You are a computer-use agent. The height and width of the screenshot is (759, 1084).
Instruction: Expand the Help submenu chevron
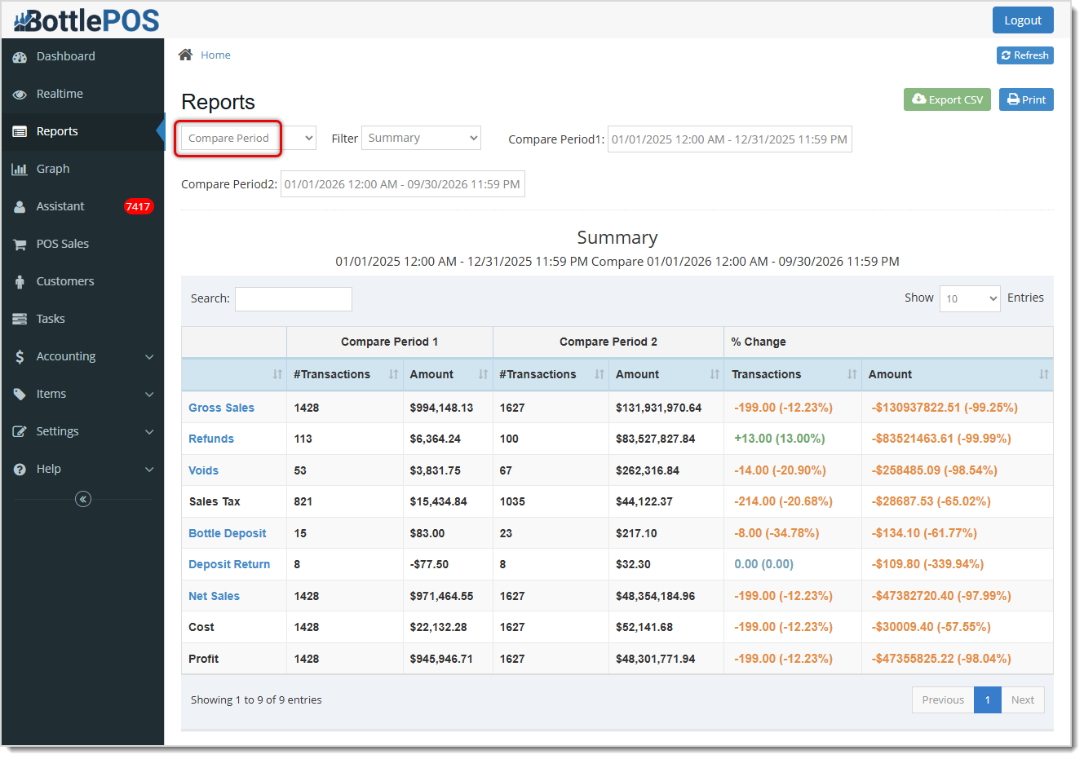pyautogui.click(x=149, y=470)
